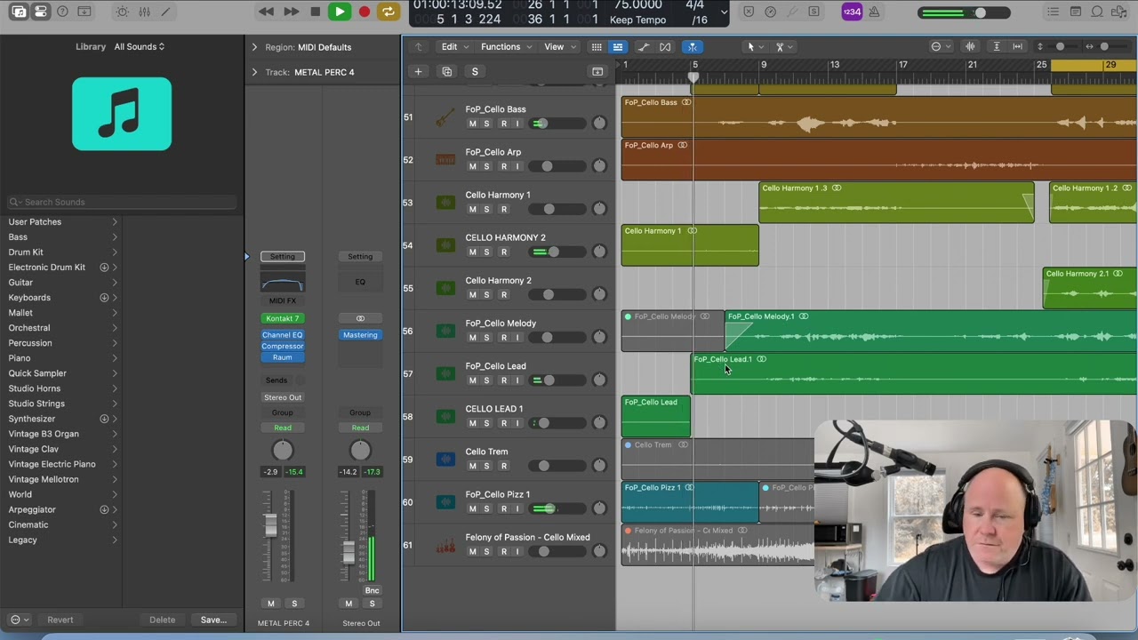The width and height of the screenshot is (1138, 640).
Task: Open the All Sounds dropdown
Action: tap(140, 46)
